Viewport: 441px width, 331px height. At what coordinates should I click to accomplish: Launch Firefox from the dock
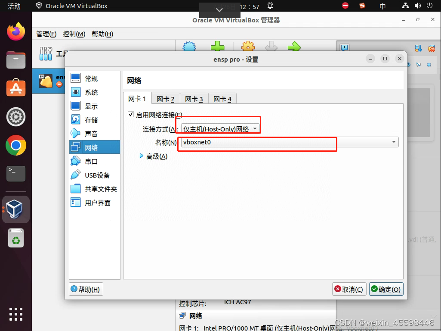pos(16,31)
